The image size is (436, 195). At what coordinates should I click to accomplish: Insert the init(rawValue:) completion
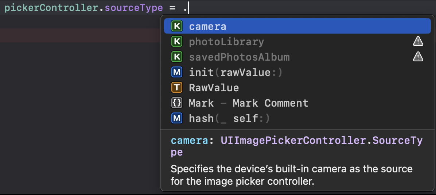click(x=235, y=73)
